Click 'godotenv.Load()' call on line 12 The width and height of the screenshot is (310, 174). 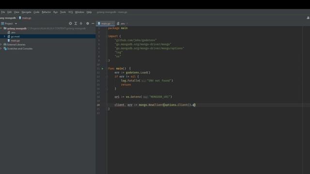tap(138, 72)
